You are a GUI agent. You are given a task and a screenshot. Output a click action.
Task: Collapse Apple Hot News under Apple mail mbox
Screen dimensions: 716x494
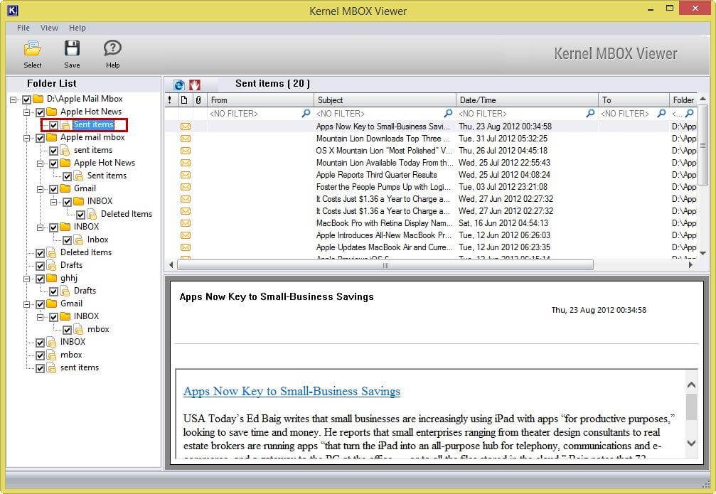(x=41, y=163)
